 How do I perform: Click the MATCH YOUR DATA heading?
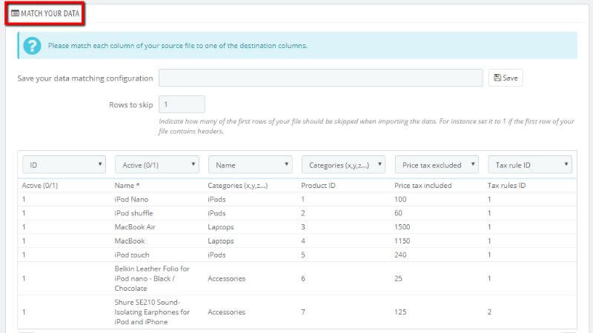[50, 13]
